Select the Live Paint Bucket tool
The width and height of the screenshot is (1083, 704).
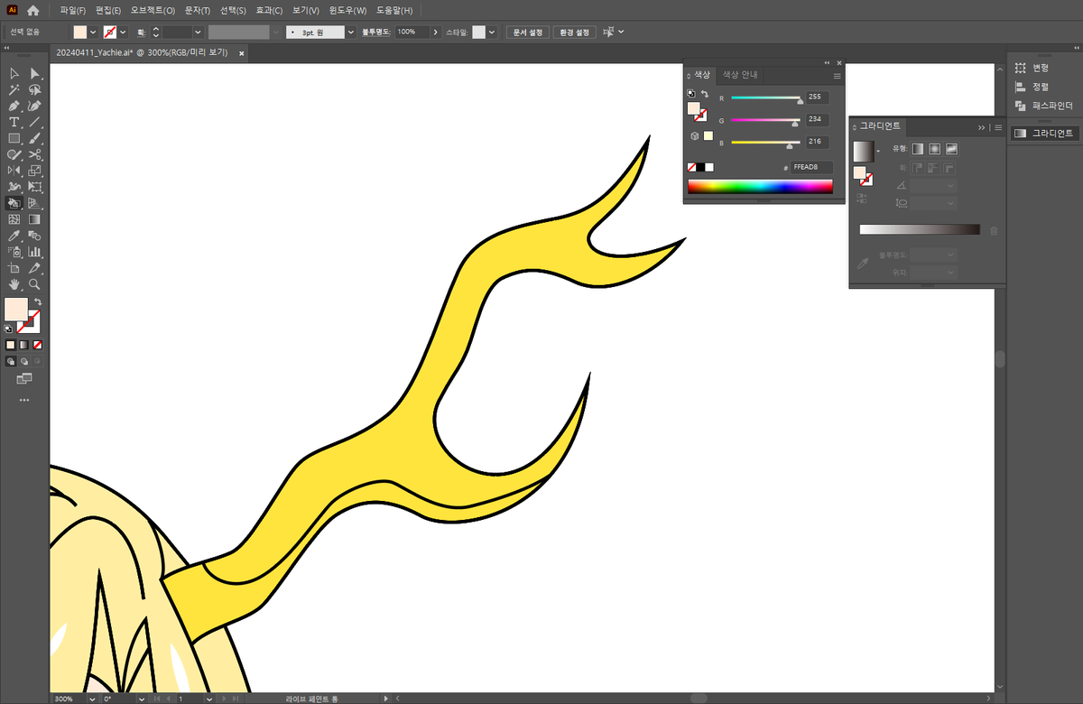click(x=14, y=203)
